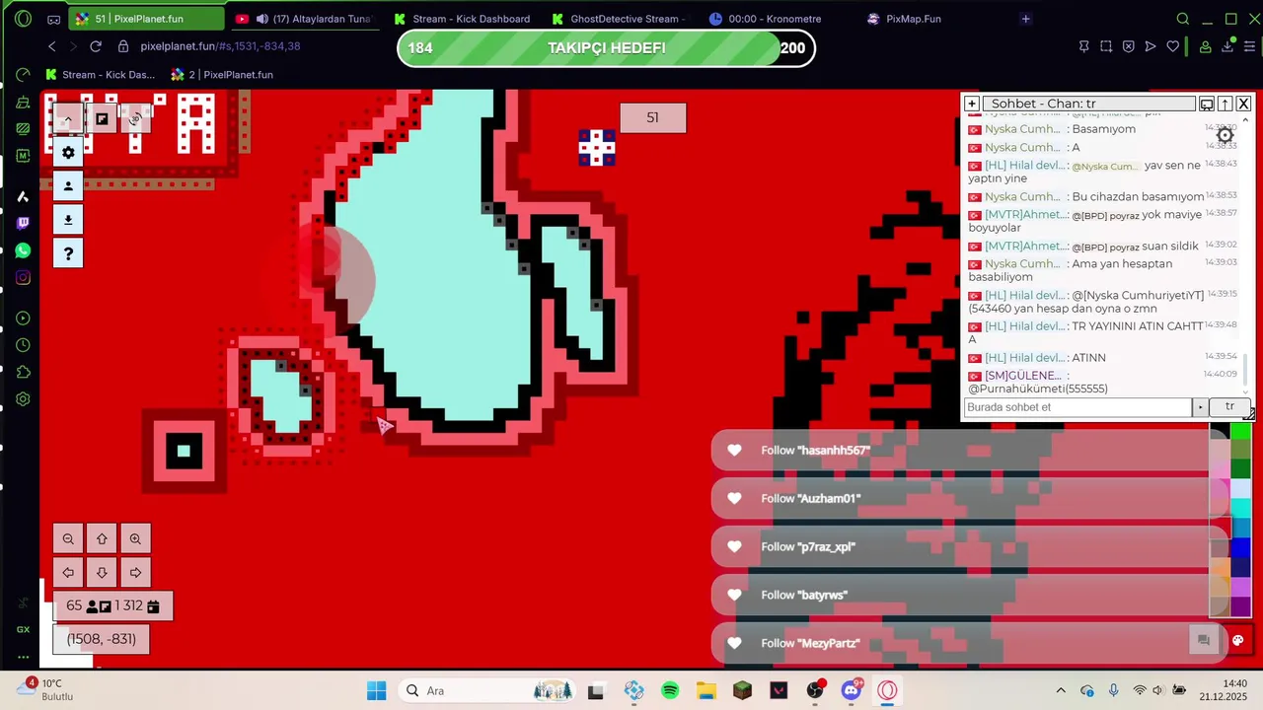Image resolution: width=1263 pixels, height=710 pixels.
Task: Pick the bright green palette color
Action: 1240,432
